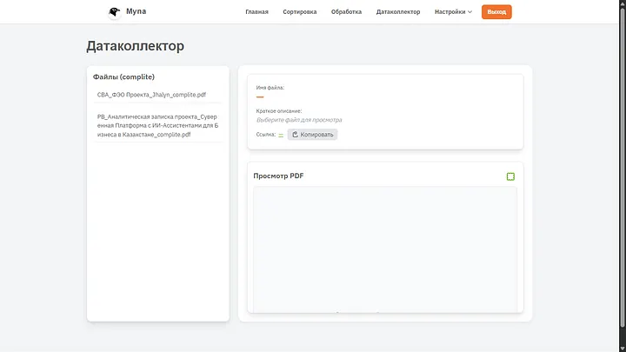Click the orange file name placeholder dash
Viewport: 626px width, 352px height.
[x=260, y=97]
